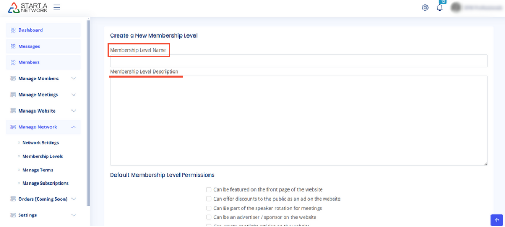Enable featured on front page checkbox
The height and width of the screenshot is (227, 505).
(x=208, y=189)
